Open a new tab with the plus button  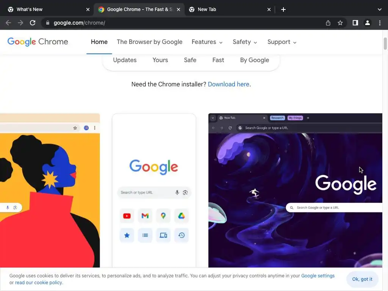[283, 9]
